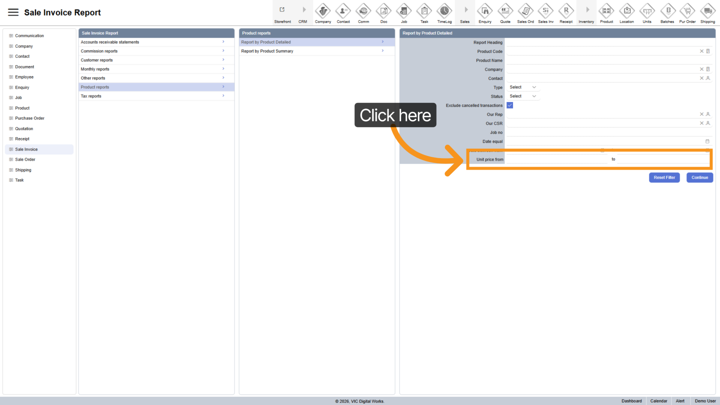Select the Quote toolbar icon
The height and width of the screenshot is (405, 720).
pos(505,13)
